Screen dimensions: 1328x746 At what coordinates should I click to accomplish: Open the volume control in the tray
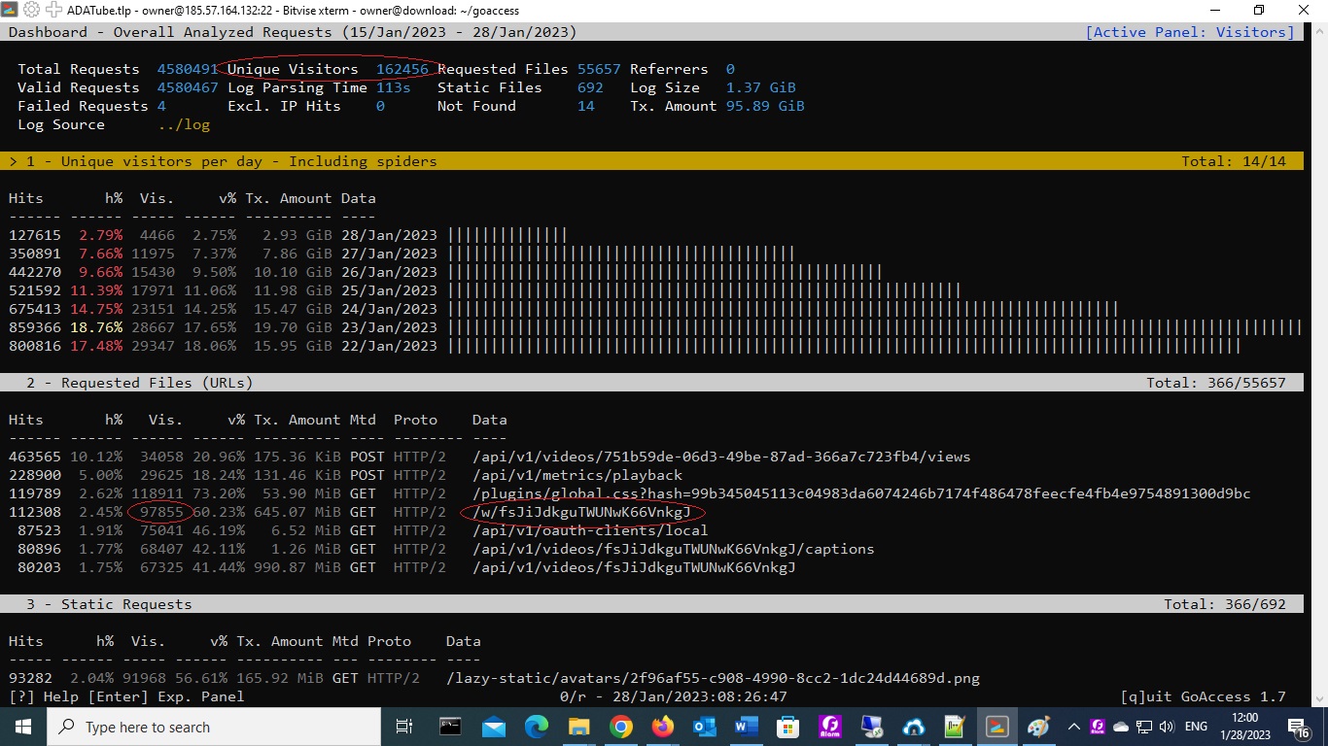pyautogui.click(x=1167, y=727)
